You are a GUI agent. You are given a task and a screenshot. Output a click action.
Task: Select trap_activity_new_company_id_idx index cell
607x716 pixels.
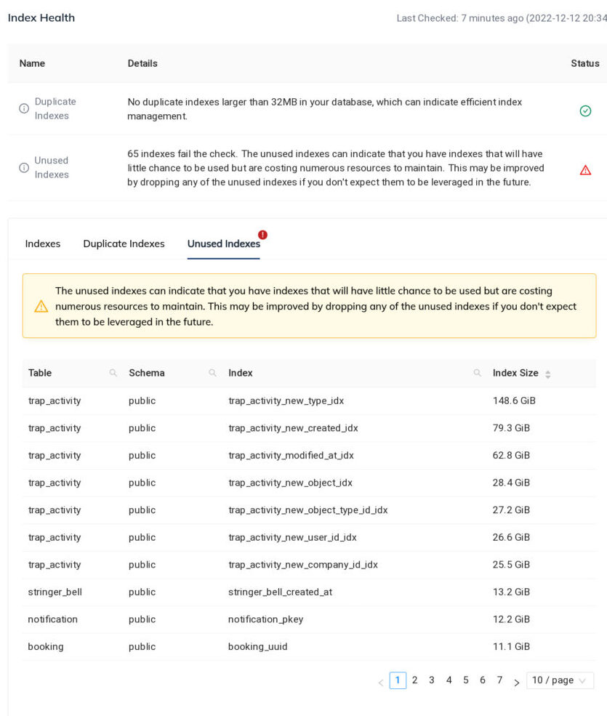point(303,566)
